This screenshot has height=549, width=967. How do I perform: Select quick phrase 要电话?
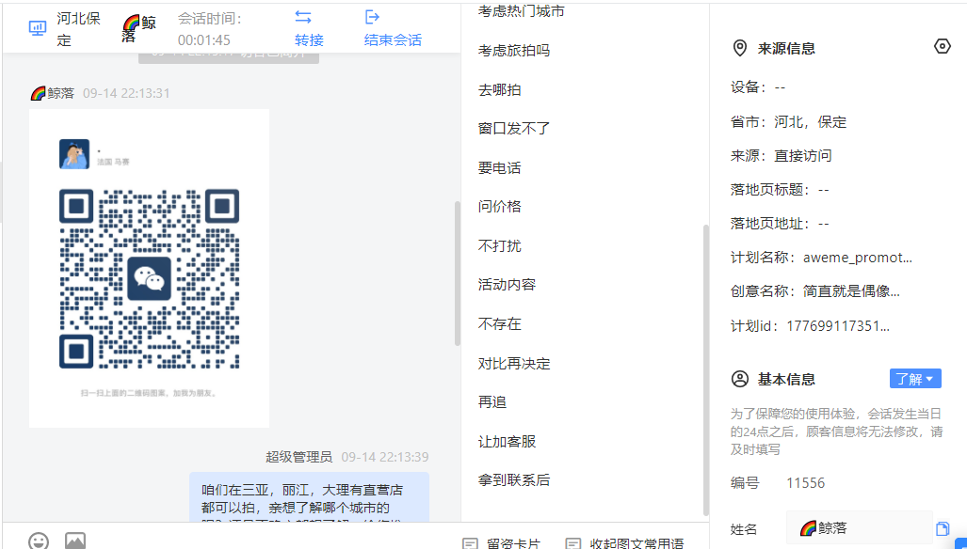(500, 168)
